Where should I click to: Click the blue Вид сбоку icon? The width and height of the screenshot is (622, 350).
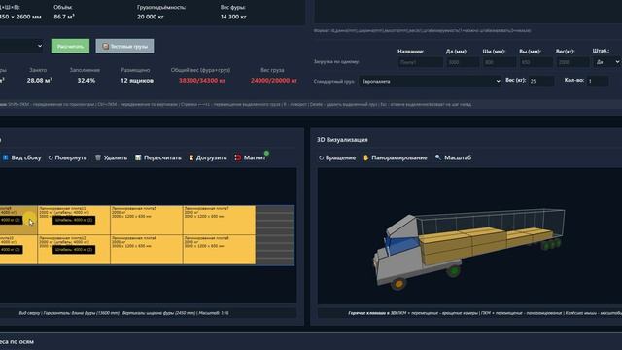point(5,157)
